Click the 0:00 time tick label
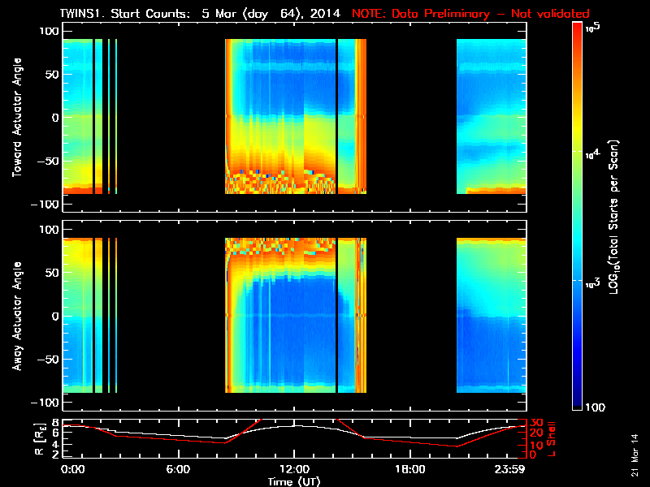 [73, 469]
